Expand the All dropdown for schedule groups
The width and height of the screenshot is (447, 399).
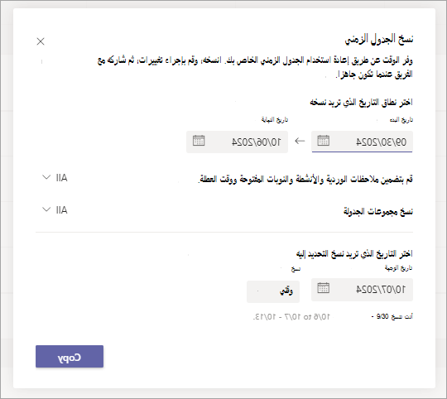click(55, 210)
